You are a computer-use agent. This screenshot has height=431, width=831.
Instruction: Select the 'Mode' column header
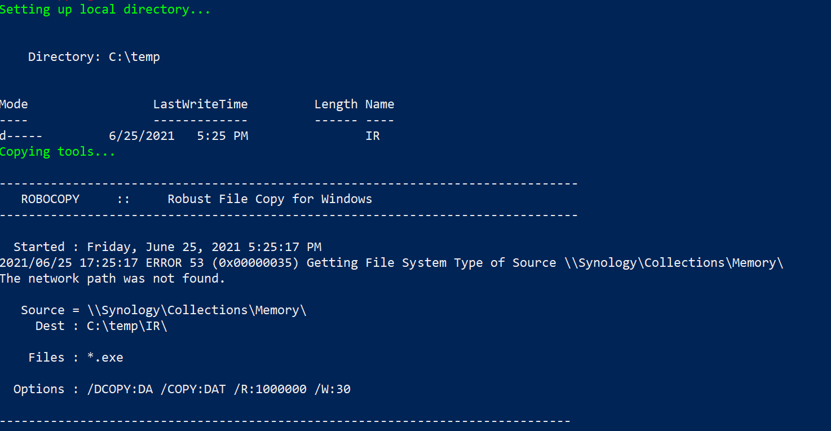point(14,104)
